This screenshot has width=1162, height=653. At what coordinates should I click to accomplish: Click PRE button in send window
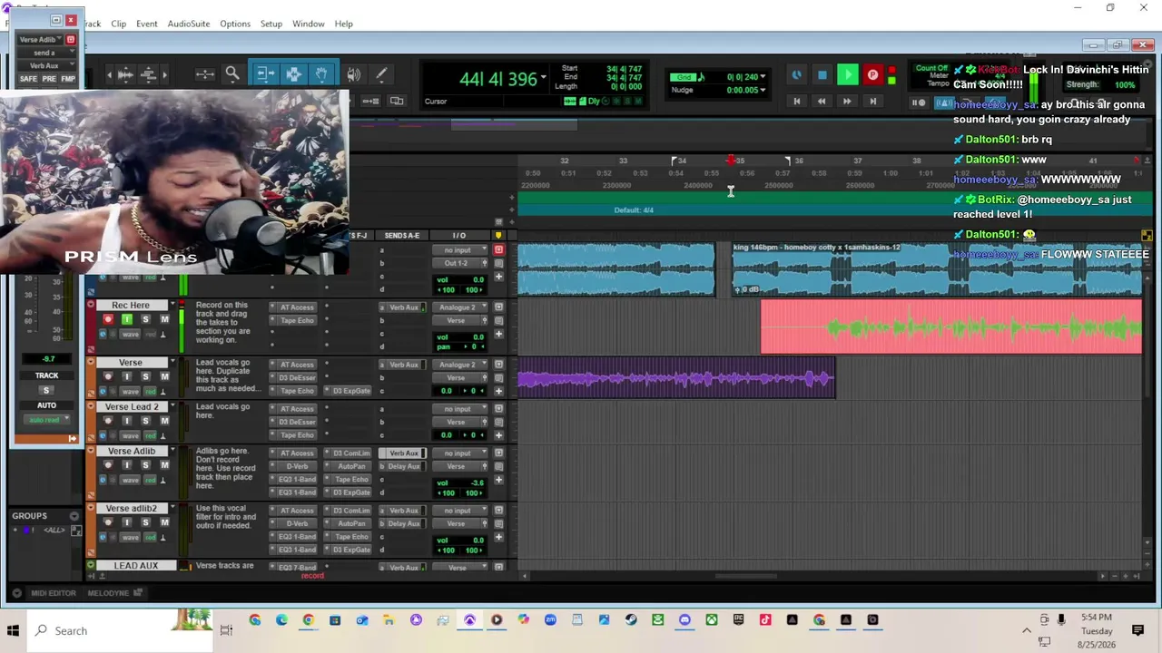[x=49, y=79]
